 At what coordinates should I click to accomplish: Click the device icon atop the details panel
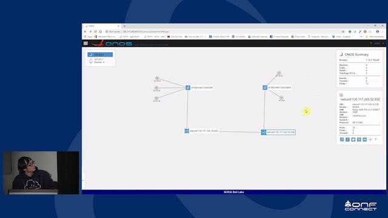(x=341, y=95)
